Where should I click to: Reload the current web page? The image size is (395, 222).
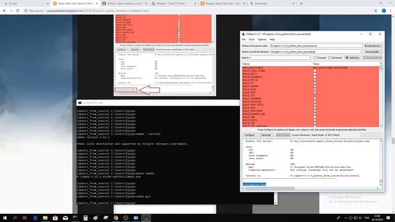pos(18,11)
